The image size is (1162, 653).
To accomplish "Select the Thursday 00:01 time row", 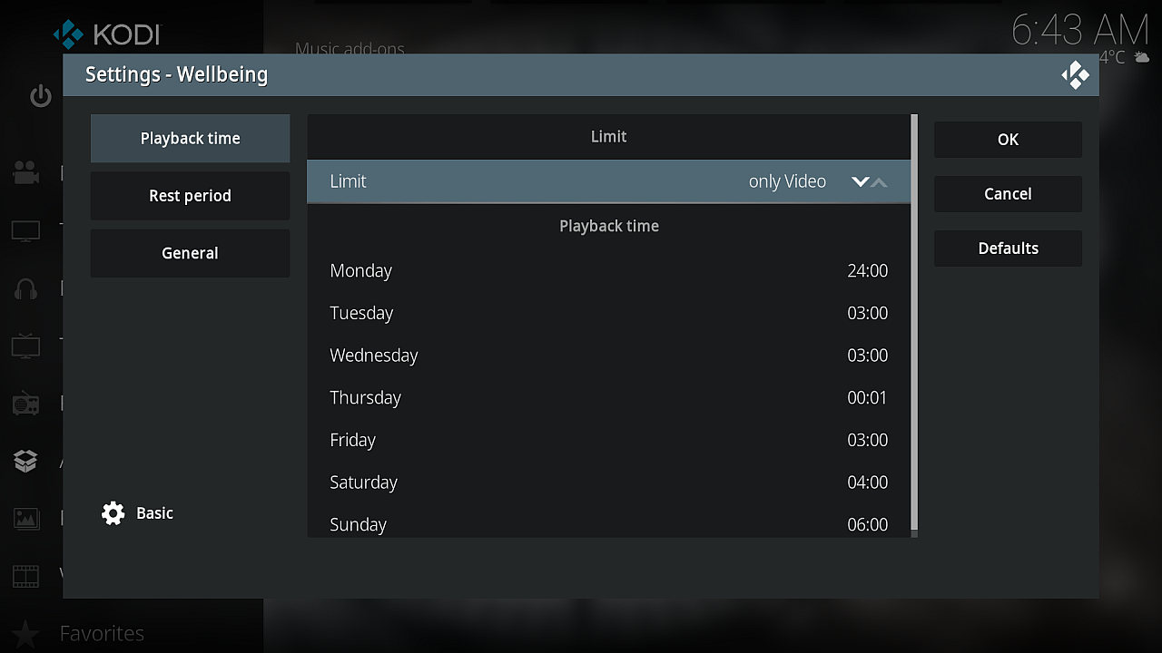I will [608, 397].
